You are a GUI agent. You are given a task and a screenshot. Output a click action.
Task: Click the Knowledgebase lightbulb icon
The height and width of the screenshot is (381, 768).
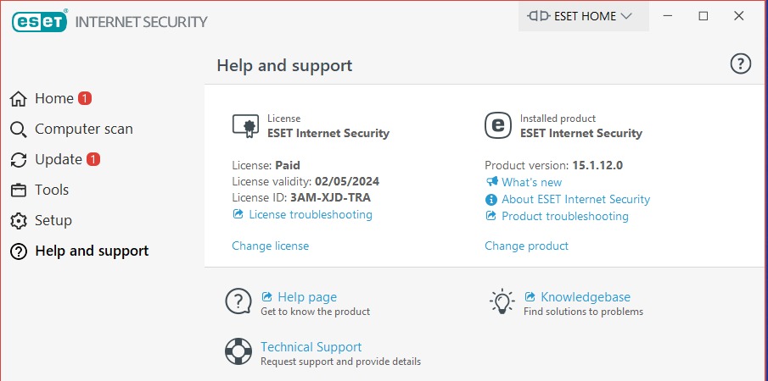[502, 301]
